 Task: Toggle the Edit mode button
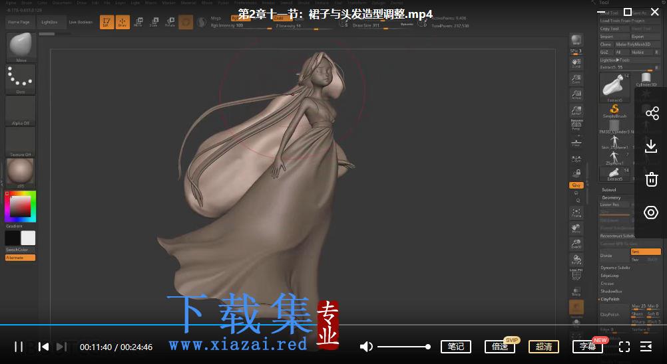click(x=107, y=22)
